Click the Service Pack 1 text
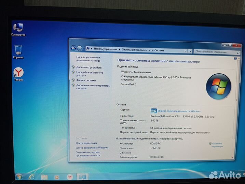 pos(128,84)
